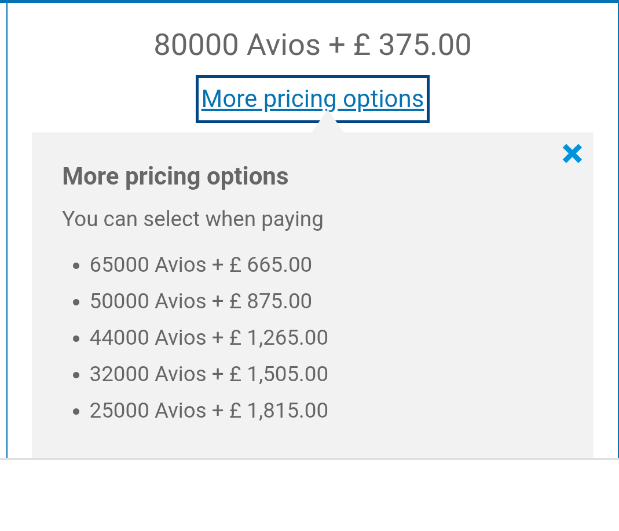Screen dimensions: 619x531
Task: Choose the 65000 Avios + £665.00 option
Action: [200, 264]
